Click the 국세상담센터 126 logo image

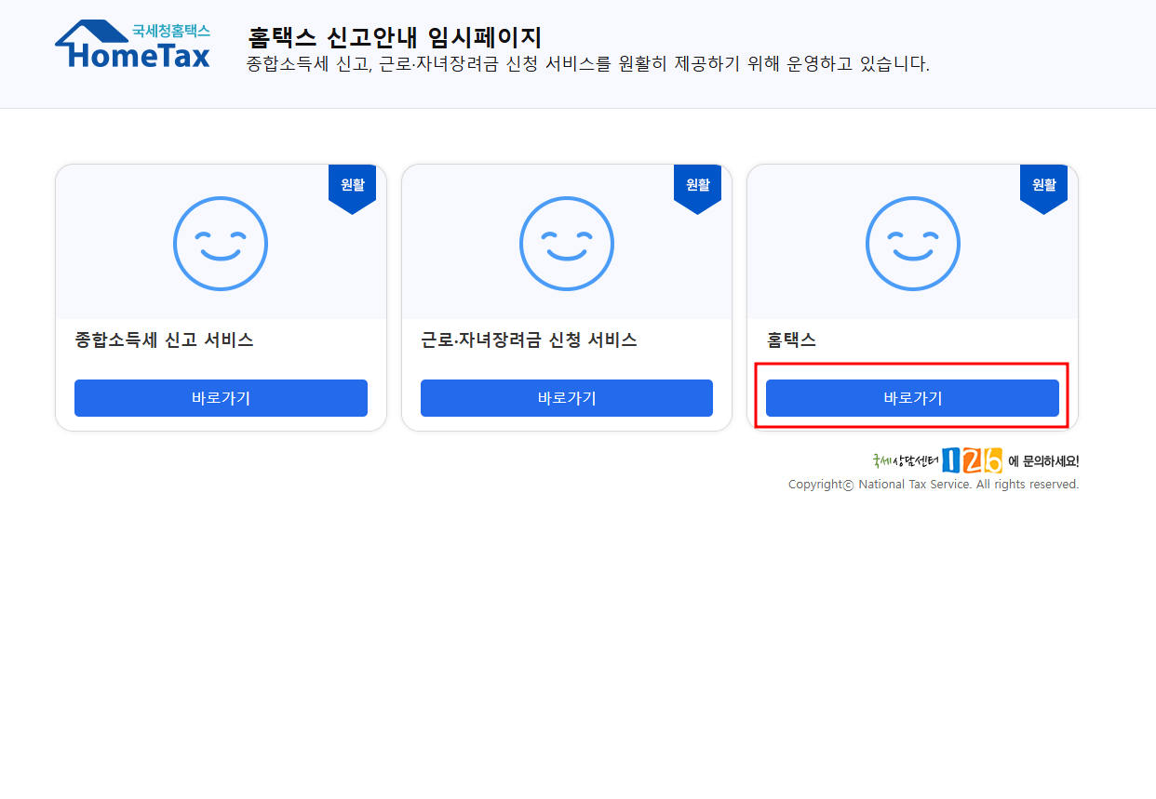point(937,460)
